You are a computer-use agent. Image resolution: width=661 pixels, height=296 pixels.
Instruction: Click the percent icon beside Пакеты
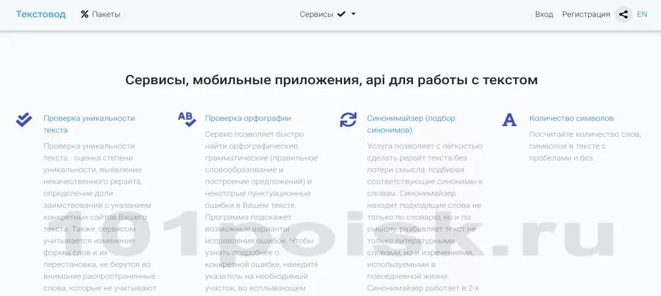pyautogui.click(x=84, y=14)
